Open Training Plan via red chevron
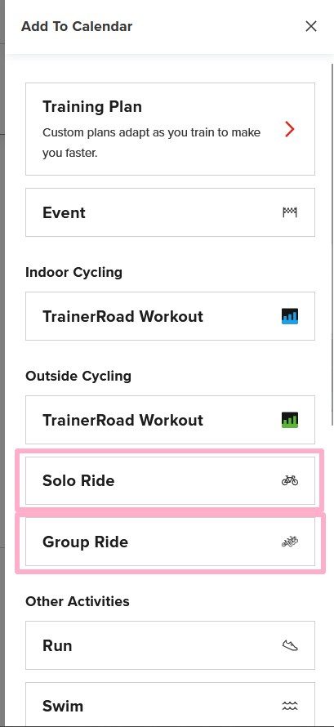 290,129
